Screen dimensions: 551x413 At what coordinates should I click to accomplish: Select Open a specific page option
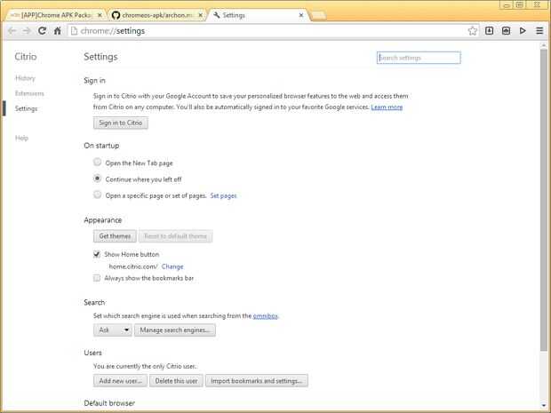point(98,195)
